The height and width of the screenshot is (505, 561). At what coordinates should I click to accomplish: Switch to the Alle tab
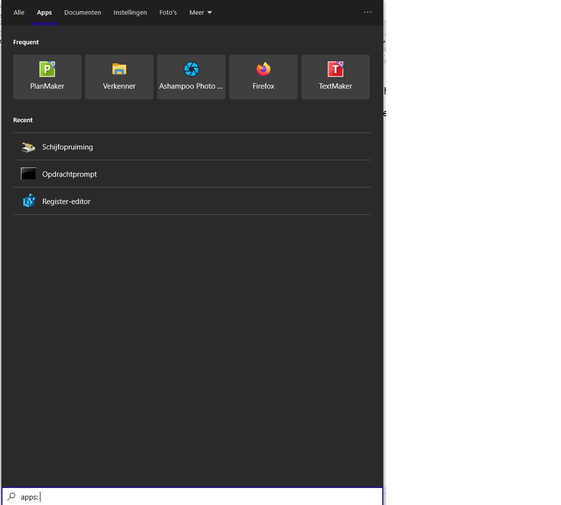[x=19, y=13]
